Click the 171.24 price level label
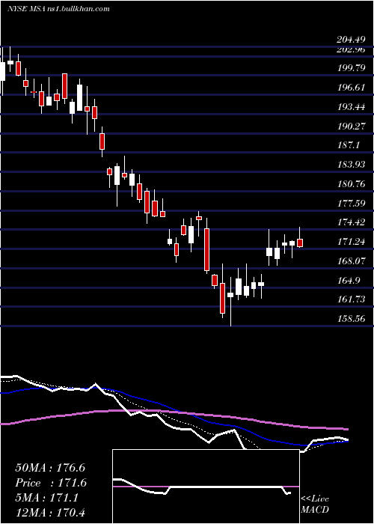The image size is (374, 524). 351,241
